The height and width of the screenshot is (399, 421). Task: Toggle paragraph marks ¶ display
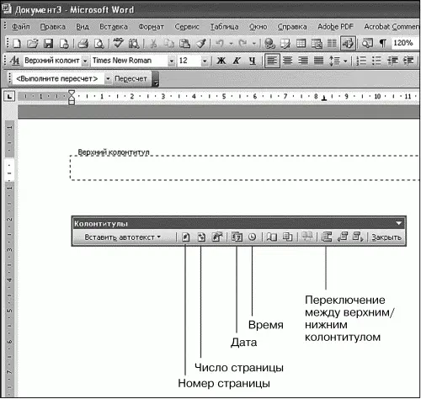[382, 44]
